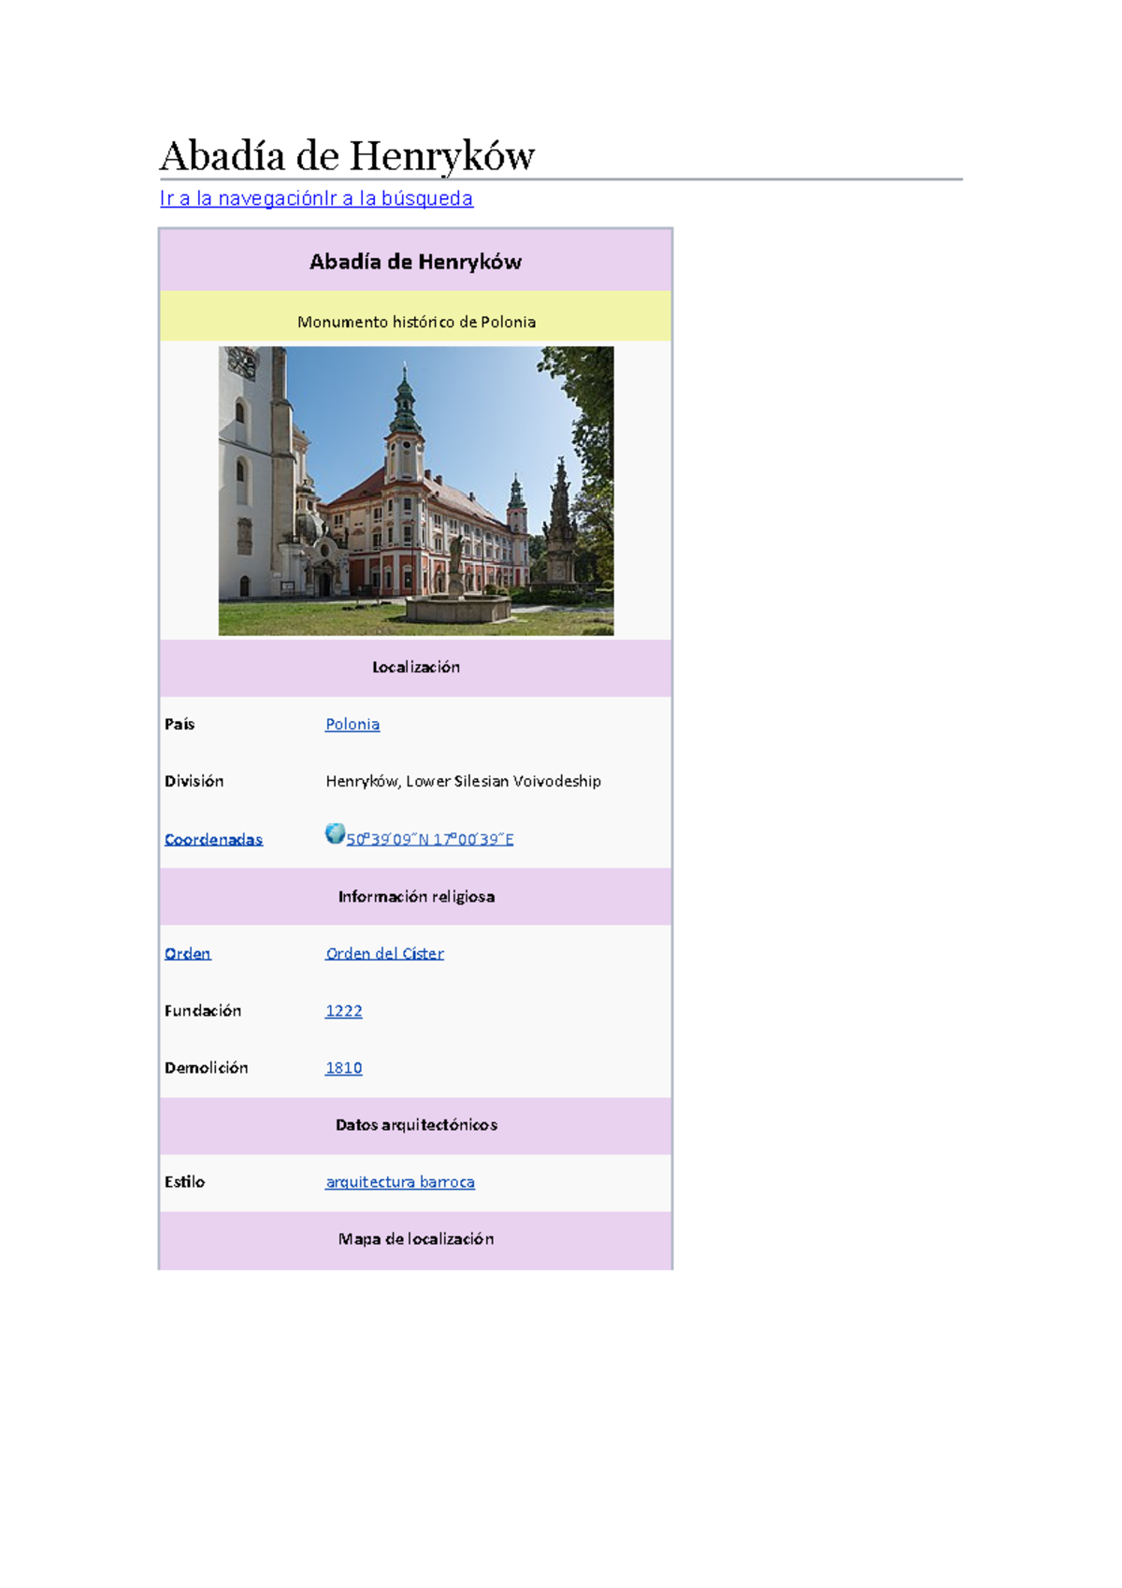1122x1588 pixels.
Task: Open the 'arquitectura barroca' link
Action: [x=400, y=1182]
